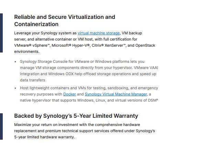Click the Reliable and Secure Virtualization heading
The width and height of the screenshot is (210, 150).
[x=65, y=21]
